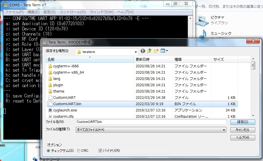Open the ファイル(F) menu in Tera Term
The height and width of the screenshot is (161, 263).
coord(14,12)
